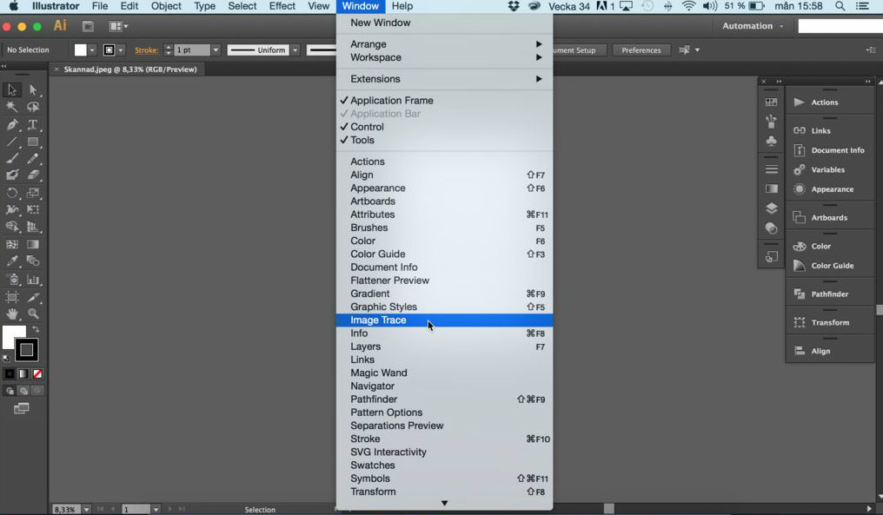Image resolution: width=883 pixels, height=515 pixels.
Task: Choose New Window from the Window menu
Action: pyautogui.click(x=444, y=23)
